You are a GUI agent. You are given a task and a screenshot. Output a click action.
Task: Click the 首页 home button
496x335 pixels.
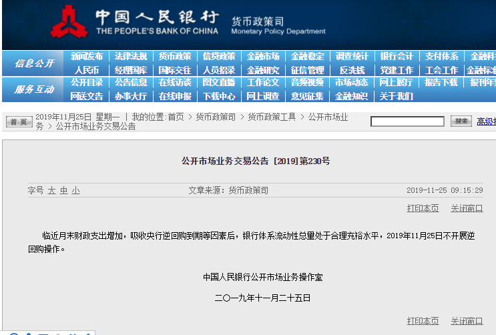(x=19, y=122)
